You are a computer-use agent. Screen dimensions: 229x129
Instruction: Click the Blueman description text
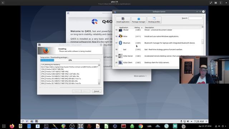point(170,43)
